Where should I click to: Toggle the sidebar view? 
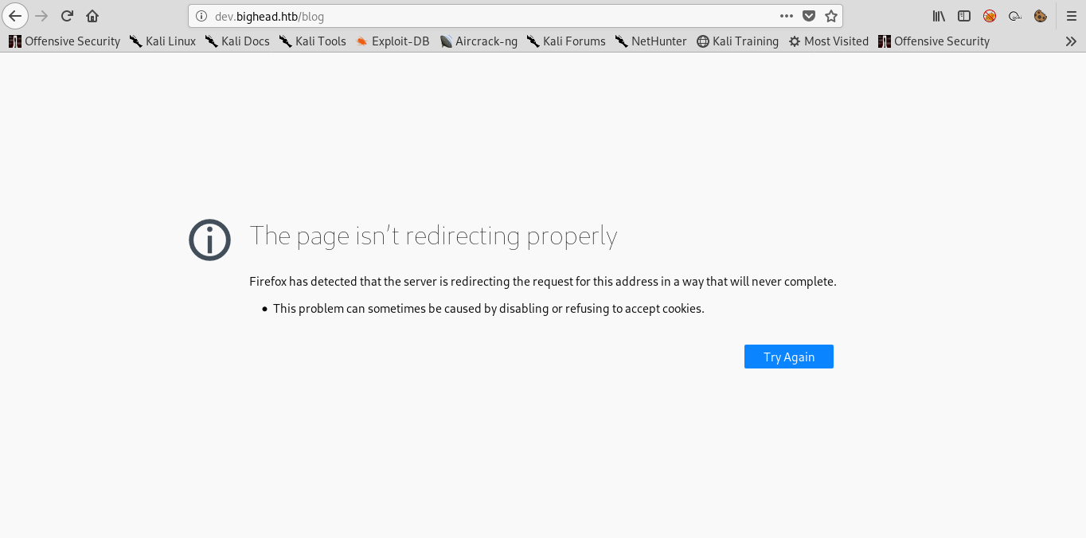pyautogui.click(x=964, y=16)
